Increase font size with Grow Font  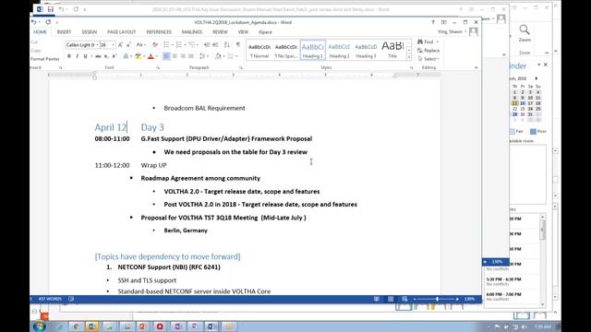(x=120, y=45)
